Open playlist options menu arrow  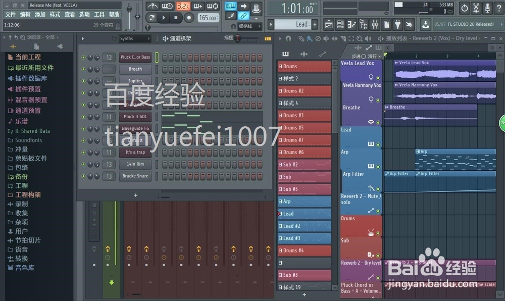280,38
